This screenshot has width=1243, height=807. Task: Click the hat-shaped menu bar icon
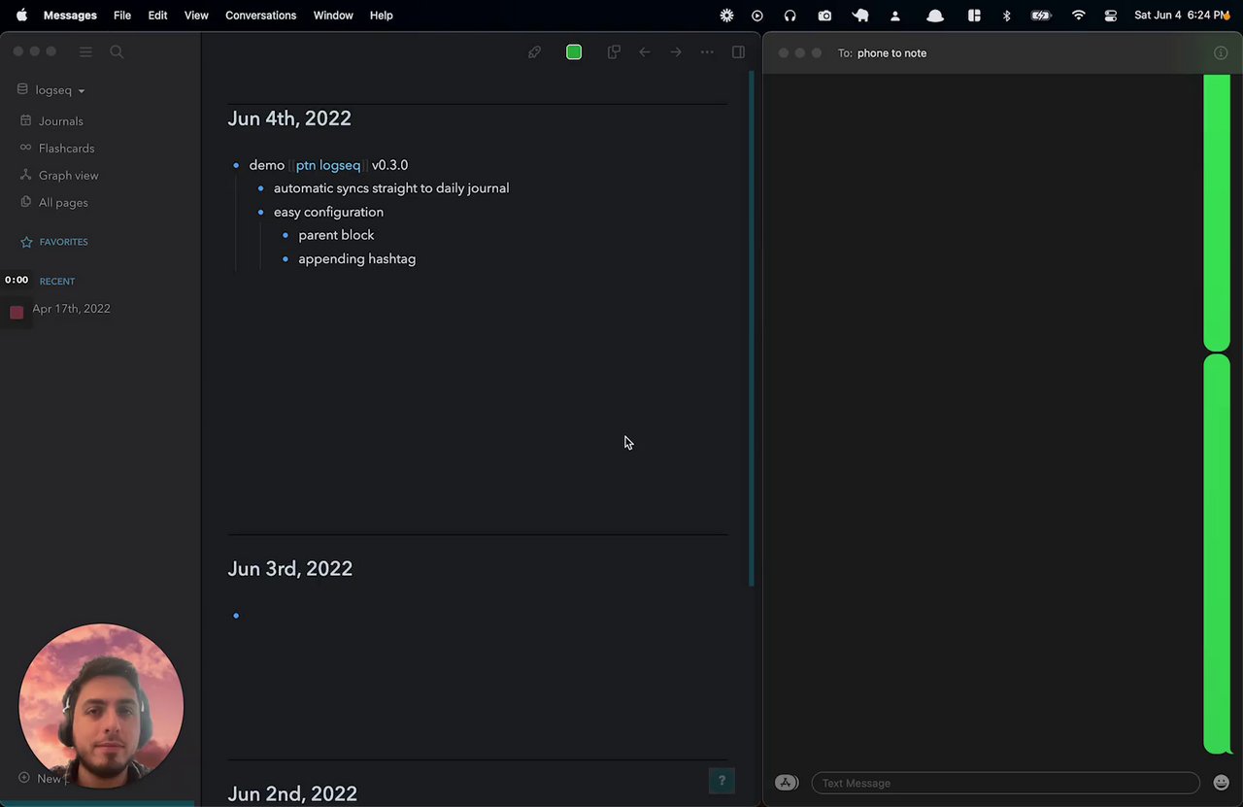coord(935,16)
